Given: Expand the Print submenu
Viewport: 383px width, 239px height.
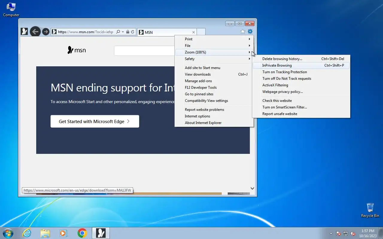Looking at the screenshot, I should [x=214, y=39].
